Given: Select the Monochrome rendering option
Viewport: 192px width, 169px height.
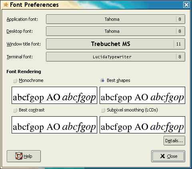Looking at the screenshot, I should tap(15, 81).
